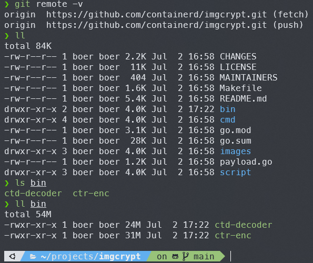This screenshot has height=263, width=313.
Task: Click the CHANGES file name
Action: (x=238, y=57)
